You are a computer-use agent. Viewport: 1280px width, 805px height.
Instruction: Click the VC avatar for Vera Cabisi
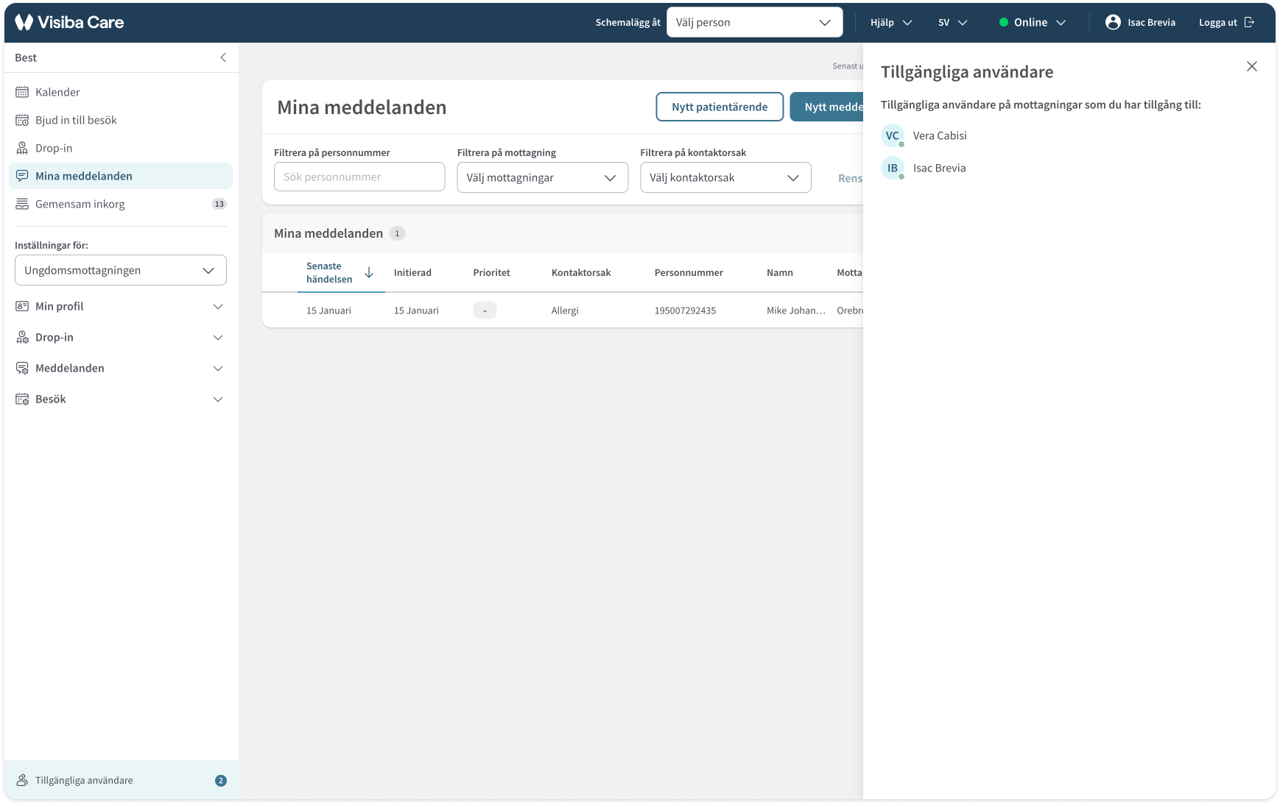893,135
